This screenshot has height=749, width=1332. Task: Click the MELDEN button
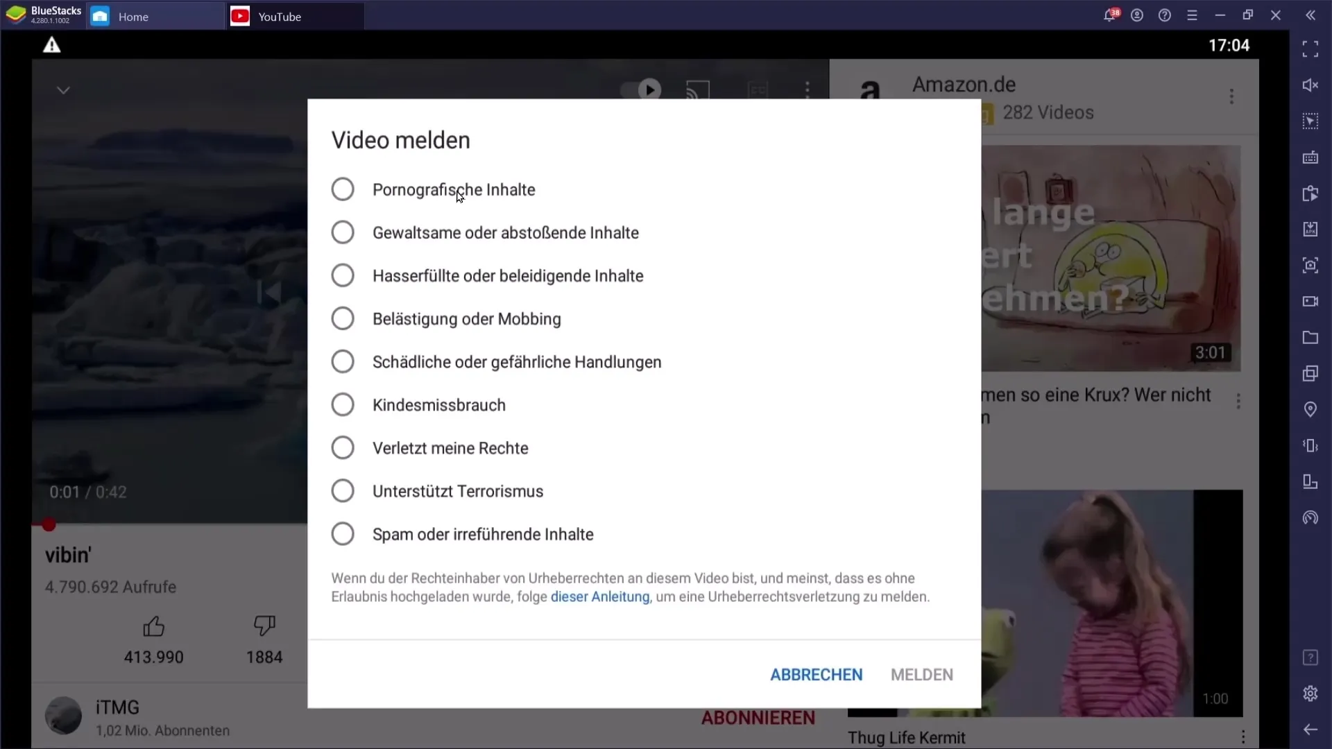pos(922,675)
